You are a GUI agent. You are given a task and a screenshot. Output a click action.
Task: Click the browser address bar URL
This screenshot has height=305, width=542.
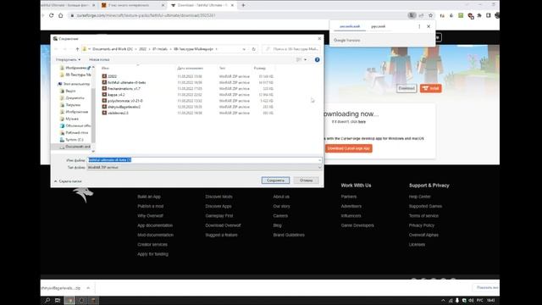coord(146,15)
